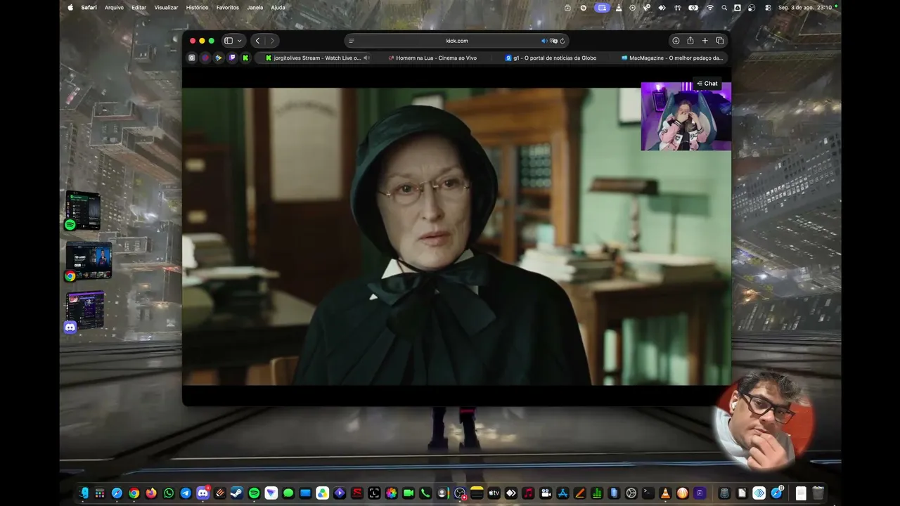This screenshot has height=506, width=900.
Task: Select the Chrome window in Stage Manager
Action: coord(89,261)
